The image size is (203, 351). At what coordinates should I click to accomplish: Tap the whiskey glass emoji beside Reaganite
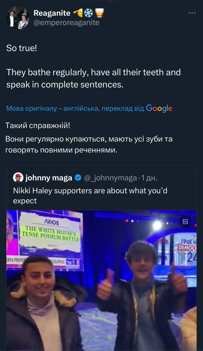[100, 13]
